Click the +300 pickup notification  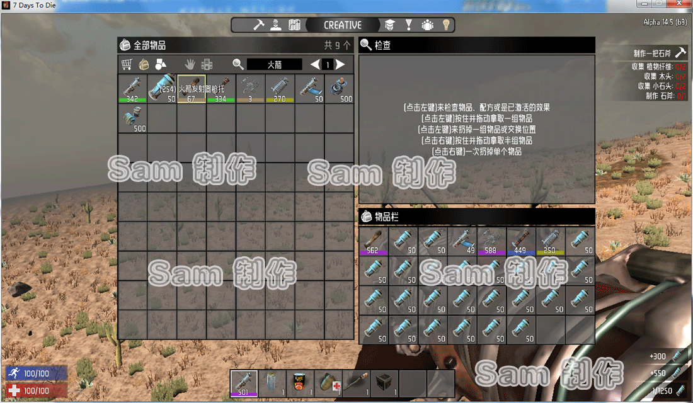coord(658,356)
